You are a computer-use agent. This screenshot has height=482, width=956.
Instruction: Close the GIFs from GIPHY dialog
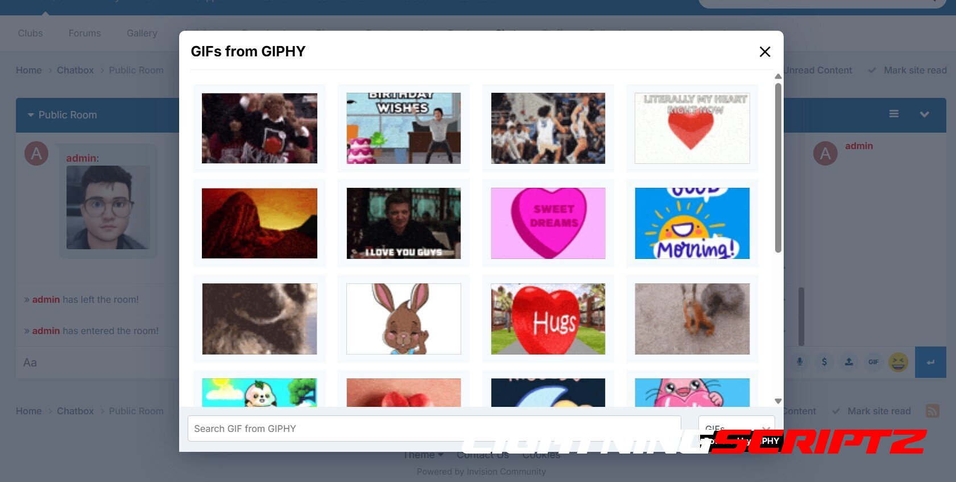coord(765,52)
